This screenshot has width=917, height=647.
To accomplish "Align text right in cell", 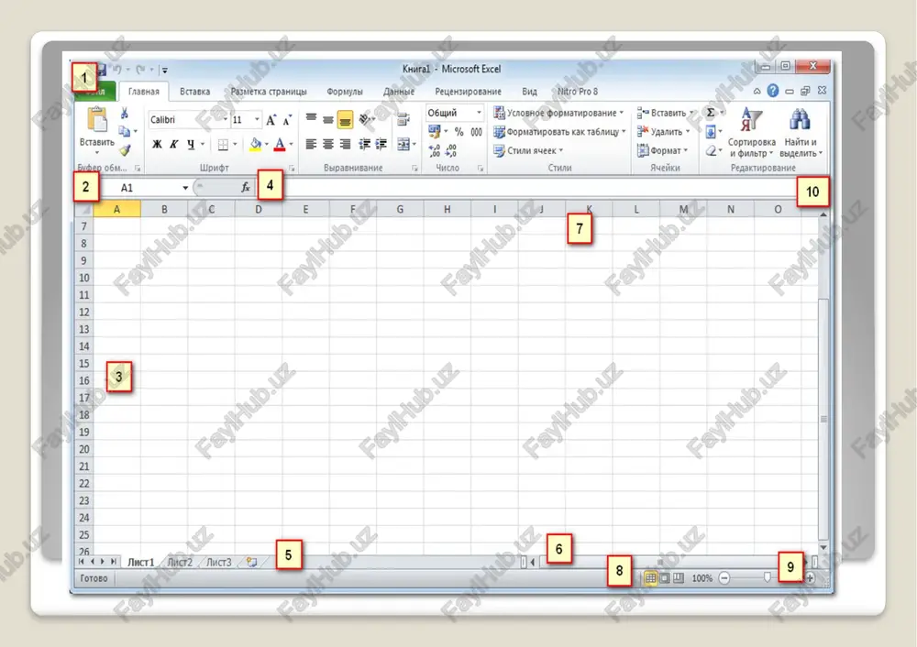I will (346, 144).
